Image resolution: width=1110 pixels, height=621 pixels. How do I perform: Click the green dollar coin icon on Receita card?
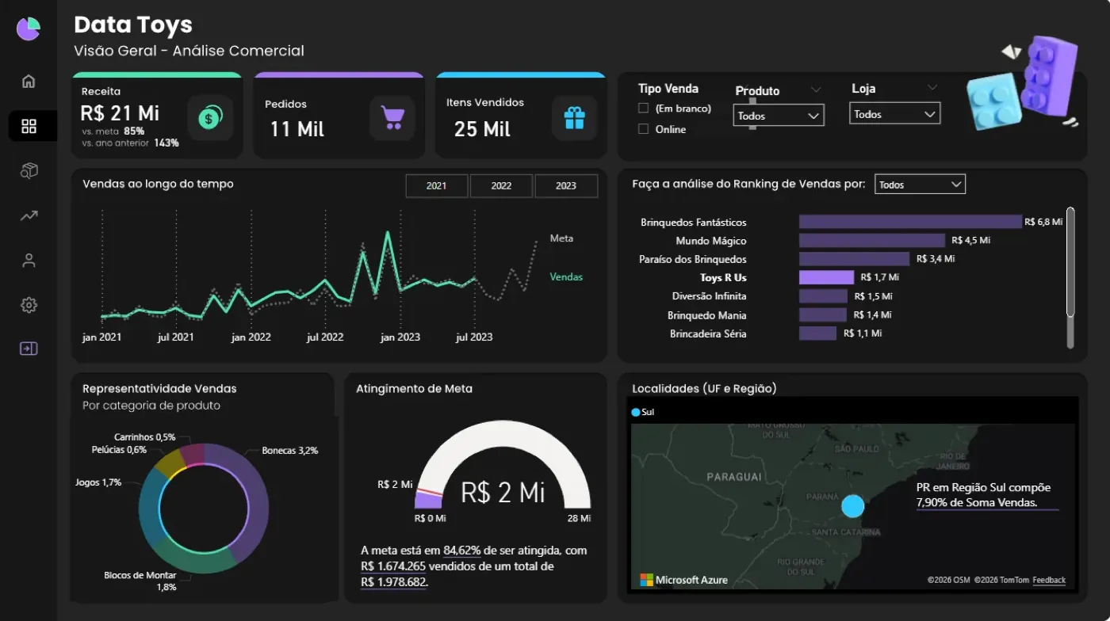coord(210,117)
